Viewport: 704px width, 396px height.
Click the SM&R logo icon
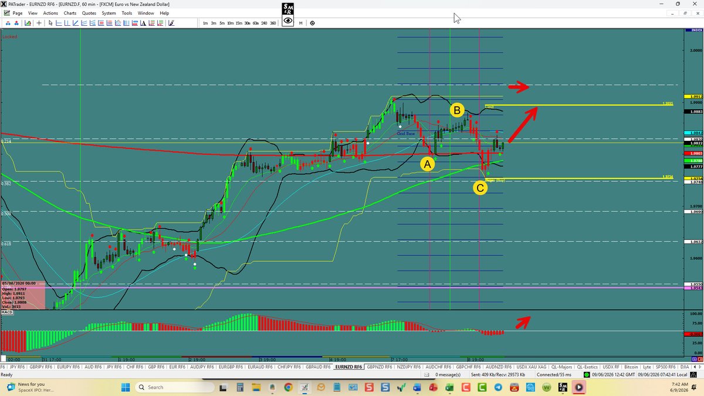[287, 9]
